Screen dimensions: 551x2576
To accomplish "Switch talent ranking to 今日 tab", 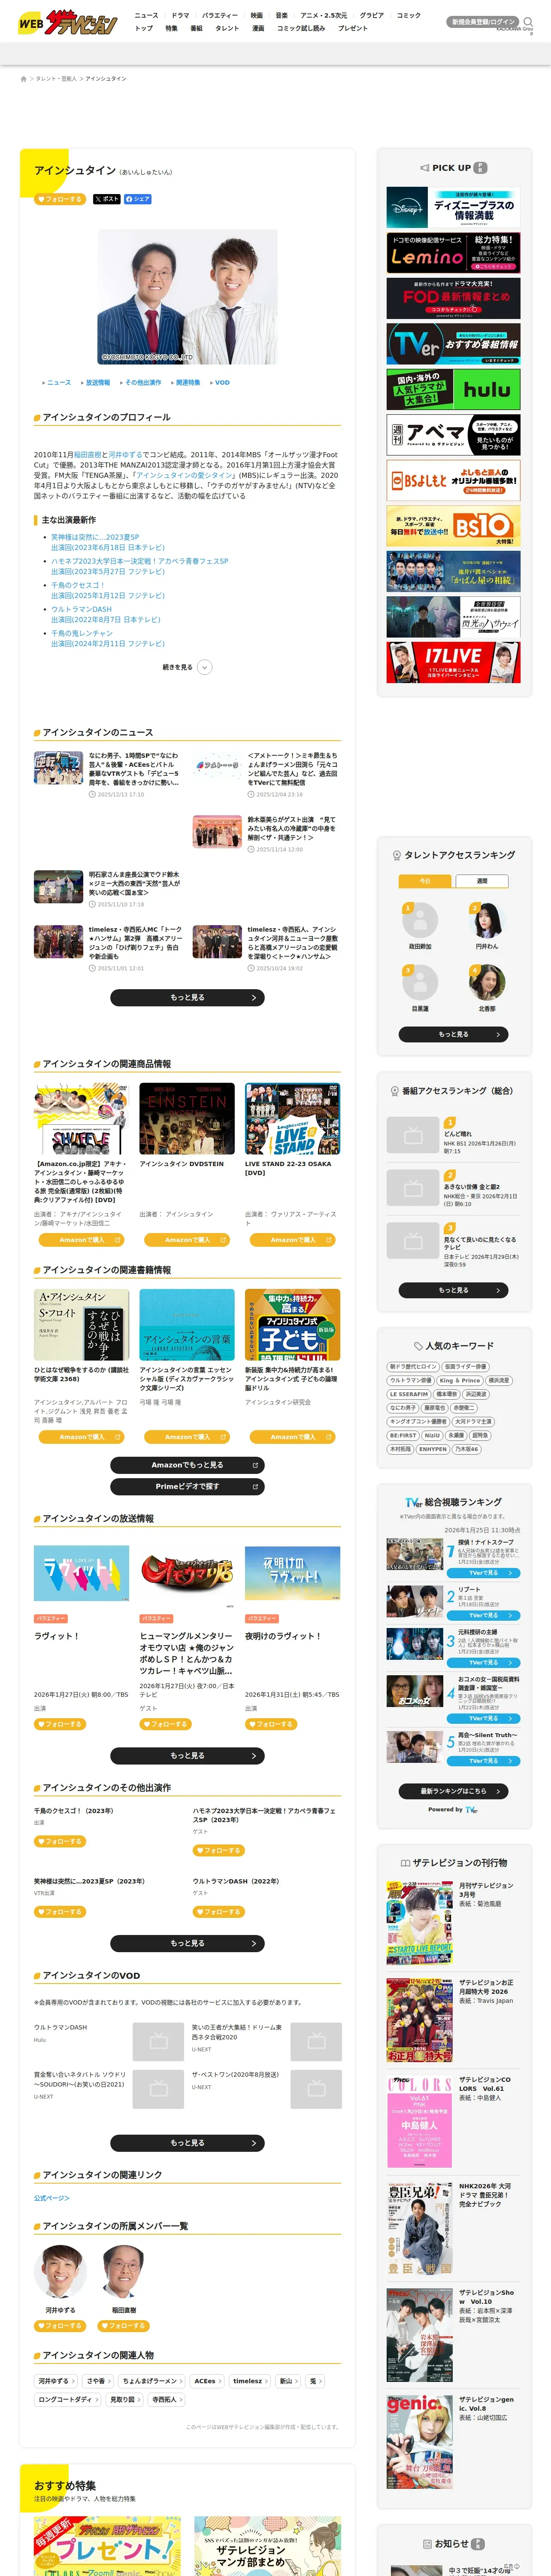I will pos(425,881).
